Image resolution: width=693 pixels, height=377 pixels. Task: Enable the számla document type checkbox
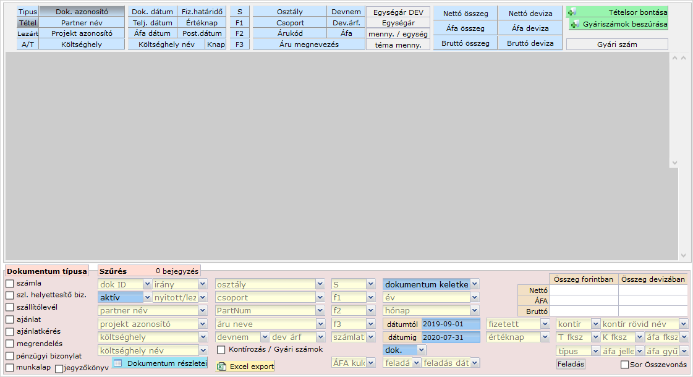pos(10,284)
